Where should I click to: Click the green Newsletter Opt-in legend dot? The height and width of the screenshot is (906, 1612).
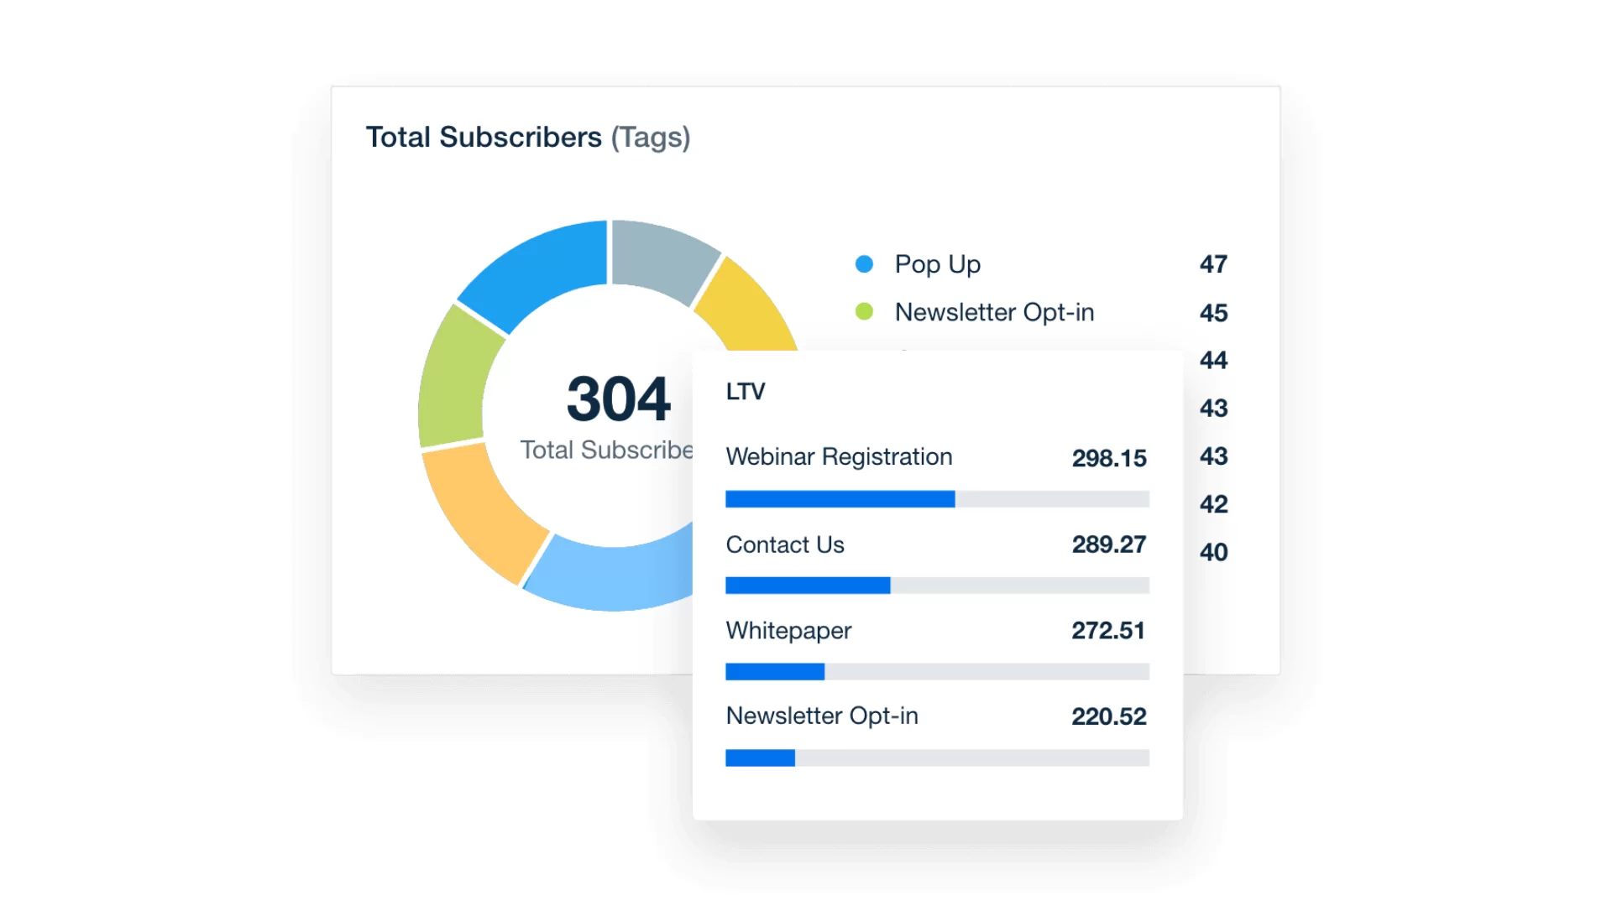[x=864, y=312]
